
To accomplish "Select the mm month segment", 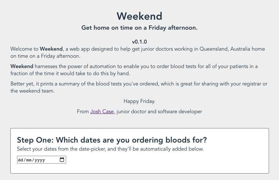I will tap(29, 160).
